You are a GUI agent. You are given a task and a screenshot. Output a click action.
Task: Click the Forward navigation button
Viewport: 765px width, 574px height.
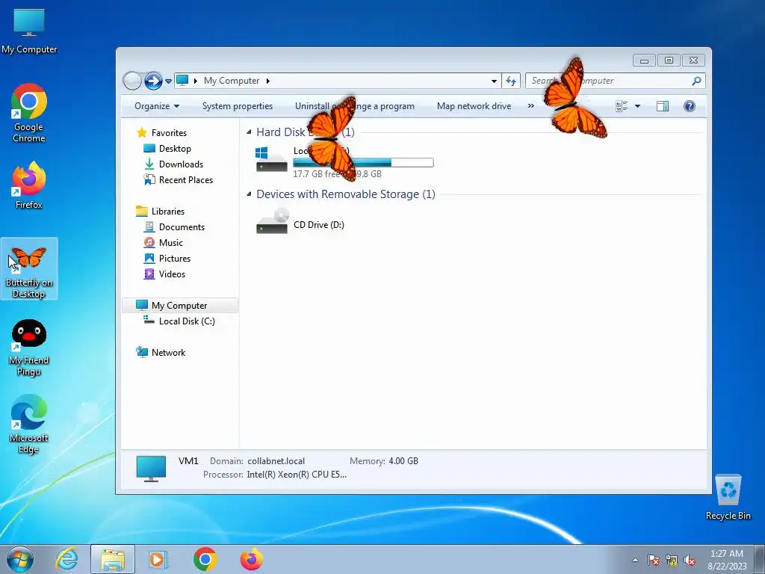153,81
